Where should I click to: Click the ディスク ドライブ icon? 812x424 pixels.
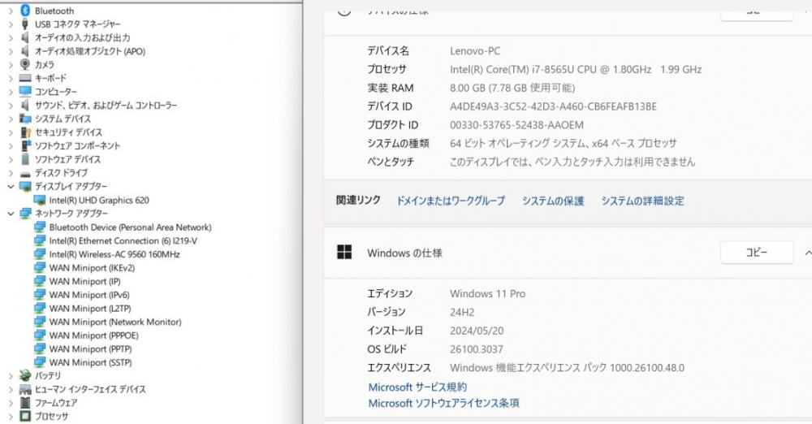click(25, 173)
